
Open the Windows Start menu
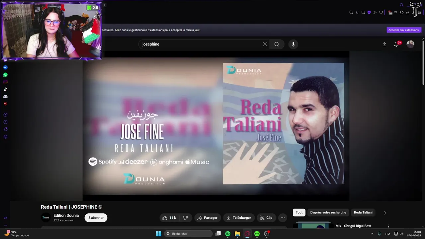point(158,234)
